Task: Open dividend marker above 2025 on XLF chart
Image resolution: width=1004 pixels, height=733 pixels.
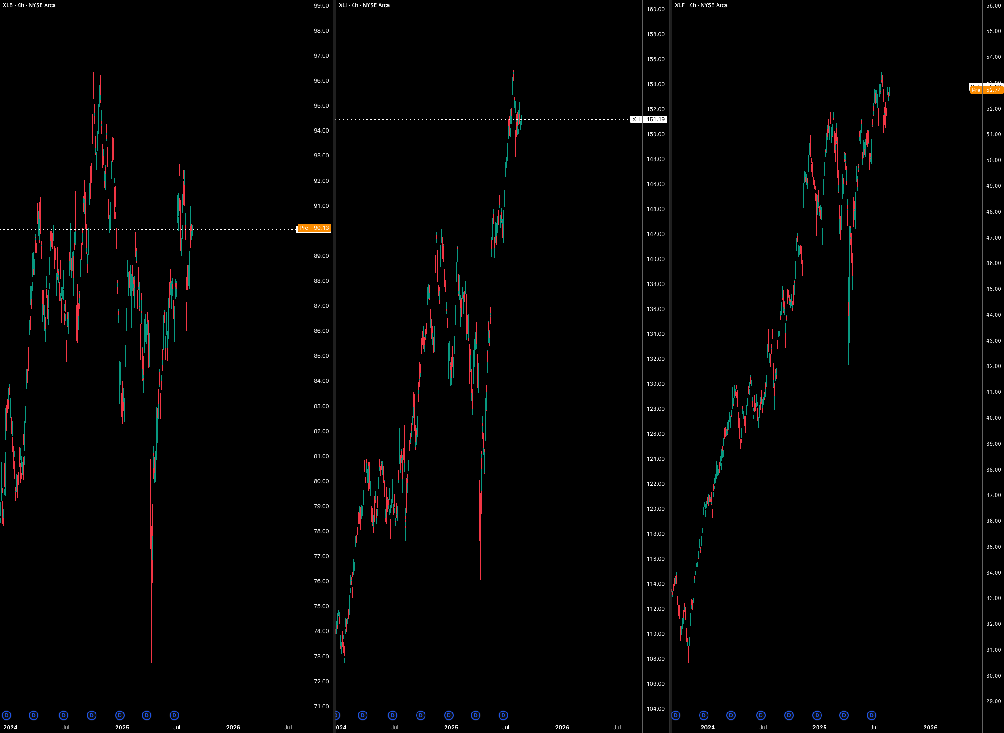Action: 817,715
